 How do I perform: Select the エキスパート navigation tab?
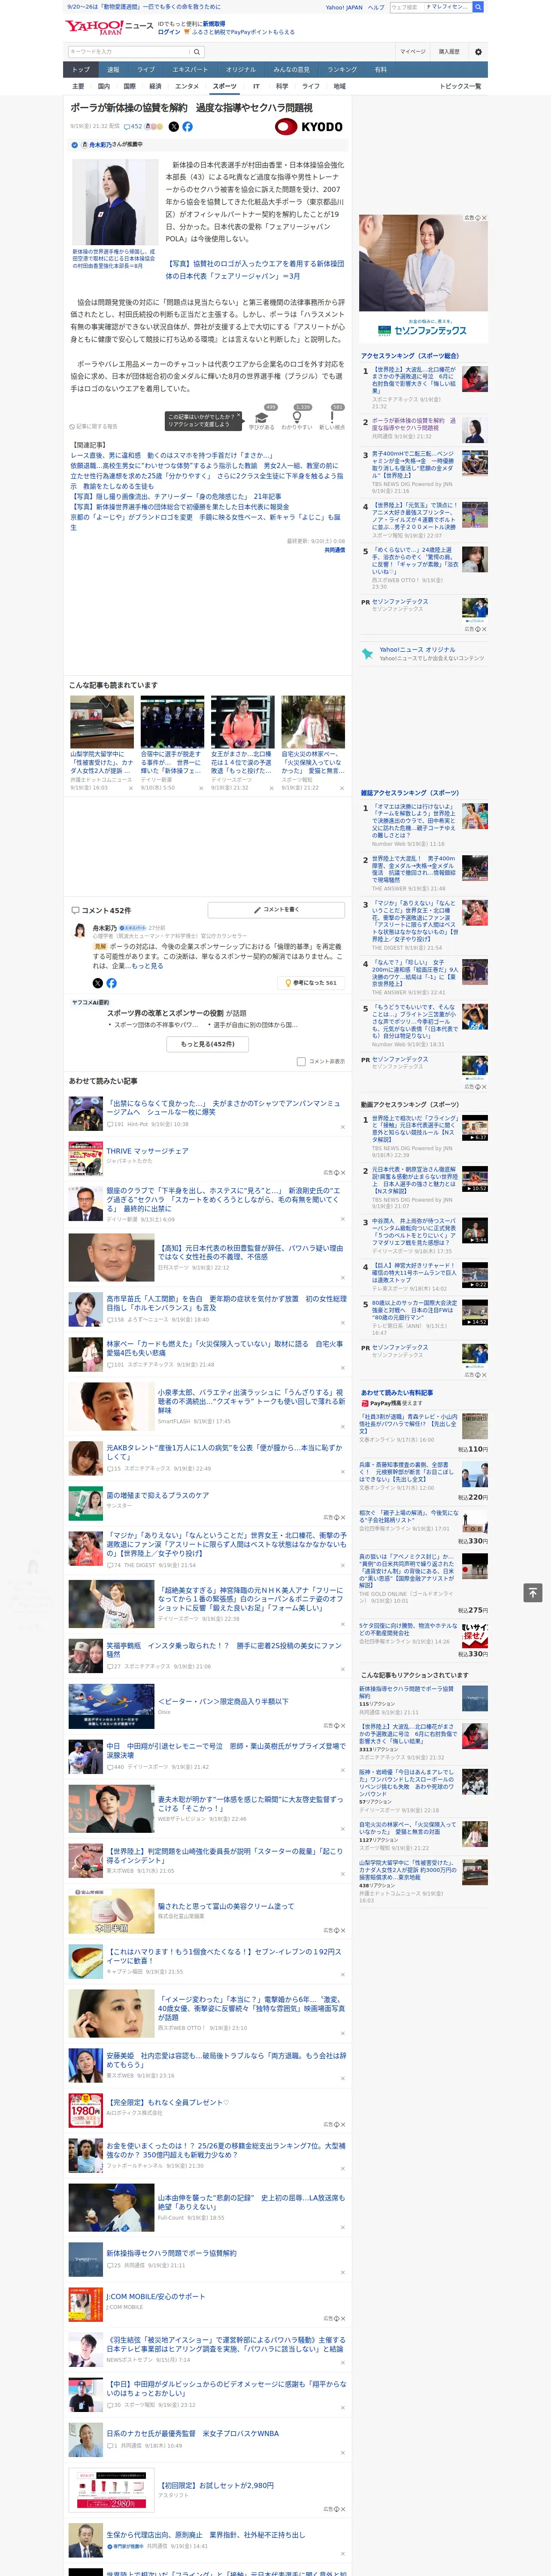pos(190,70)
